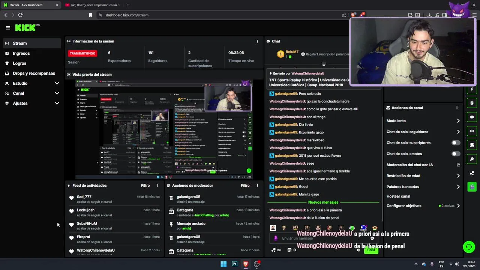The width and height of the screenshot is (480, 270).
Task: Click the channel points infinity icon
Action: 276,250
